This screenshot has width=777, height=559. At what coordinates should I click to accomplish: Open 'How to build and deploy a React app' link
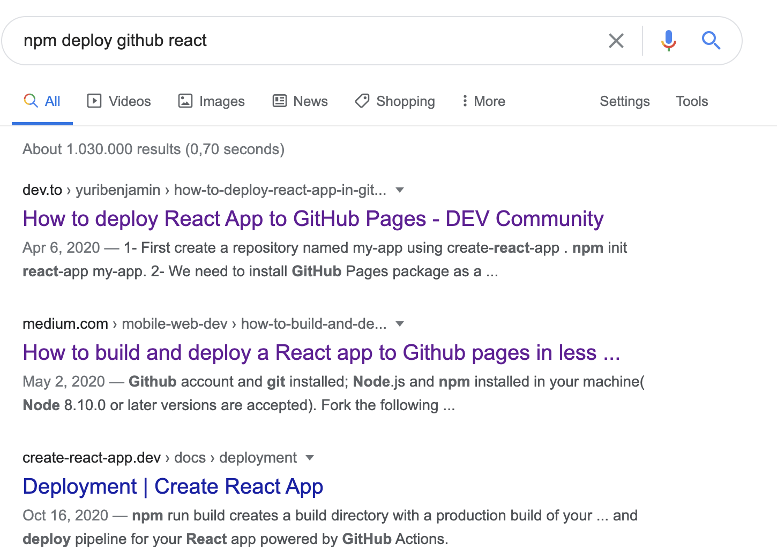pyautogui.click(x=321, y=353)
